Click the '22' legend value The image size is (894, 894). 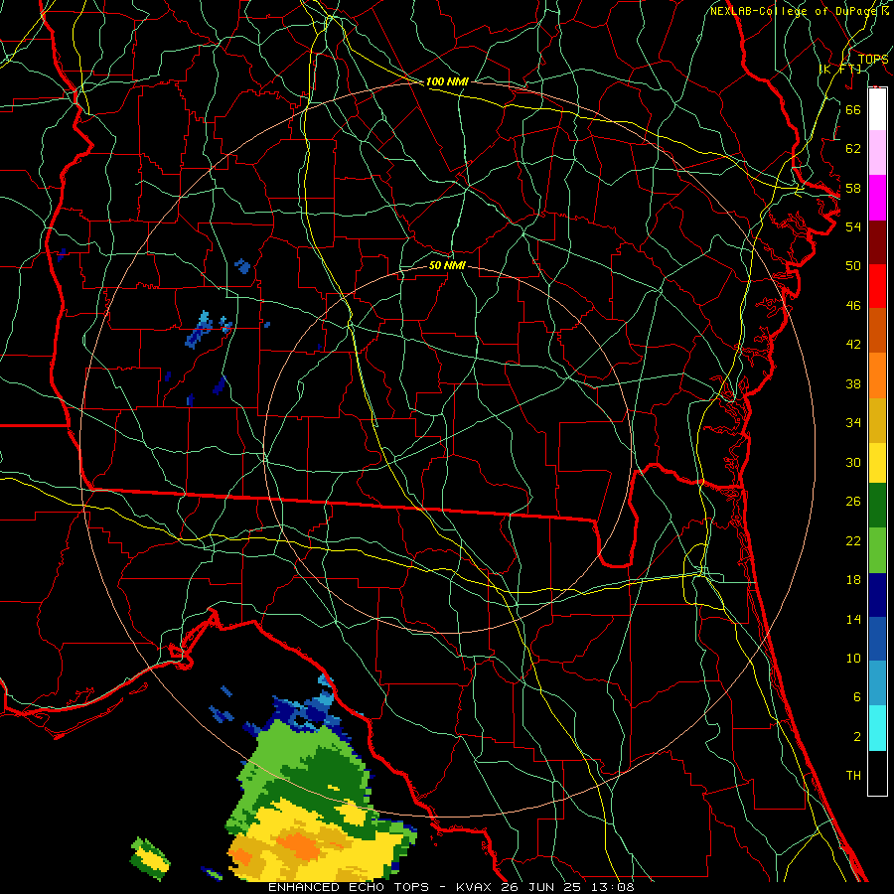853,541
